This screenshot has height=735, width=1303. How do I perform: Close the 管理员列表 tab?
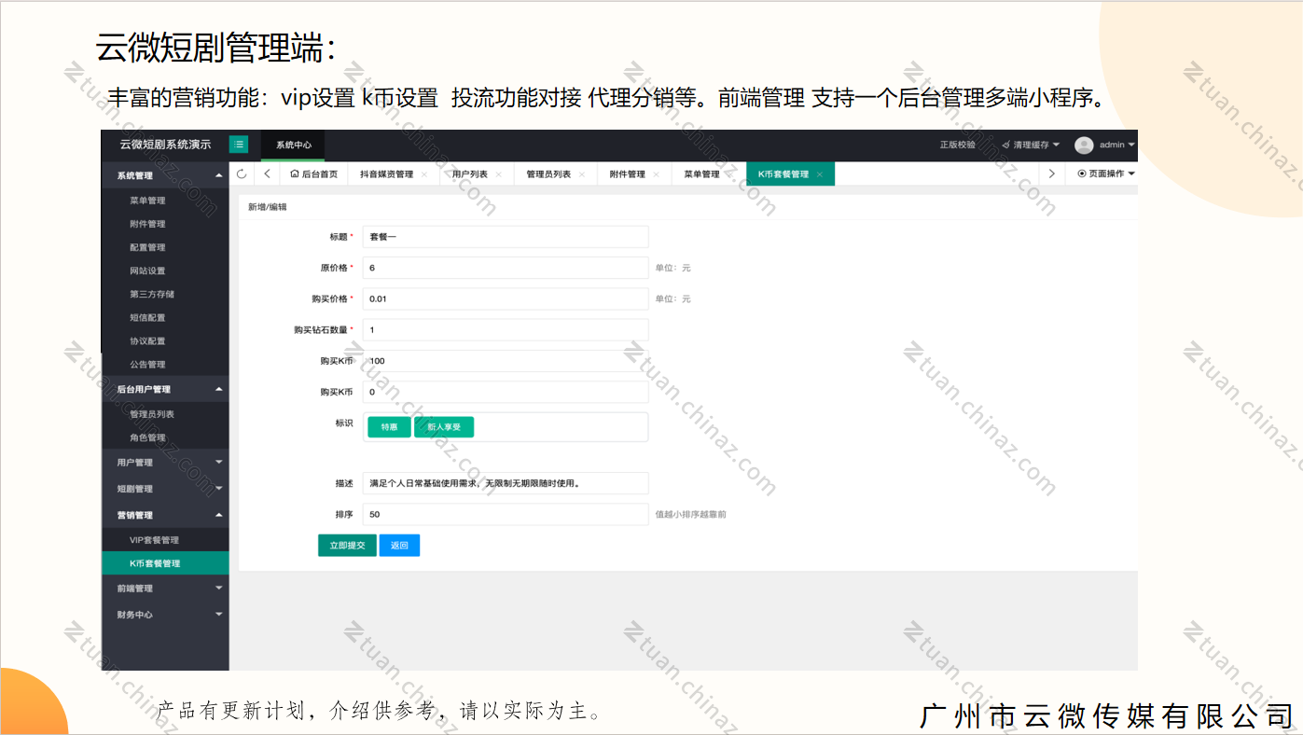point(581,174)
